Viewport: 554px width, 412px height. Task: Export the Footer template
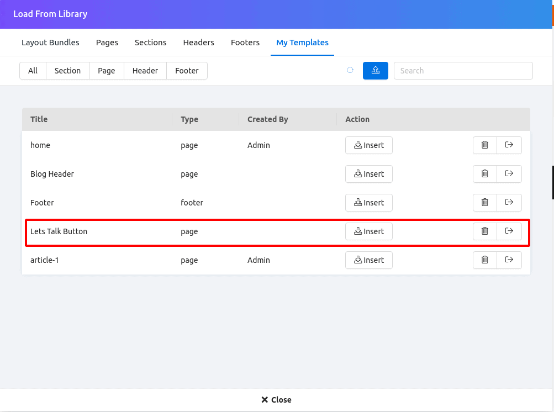pos(509,203)
